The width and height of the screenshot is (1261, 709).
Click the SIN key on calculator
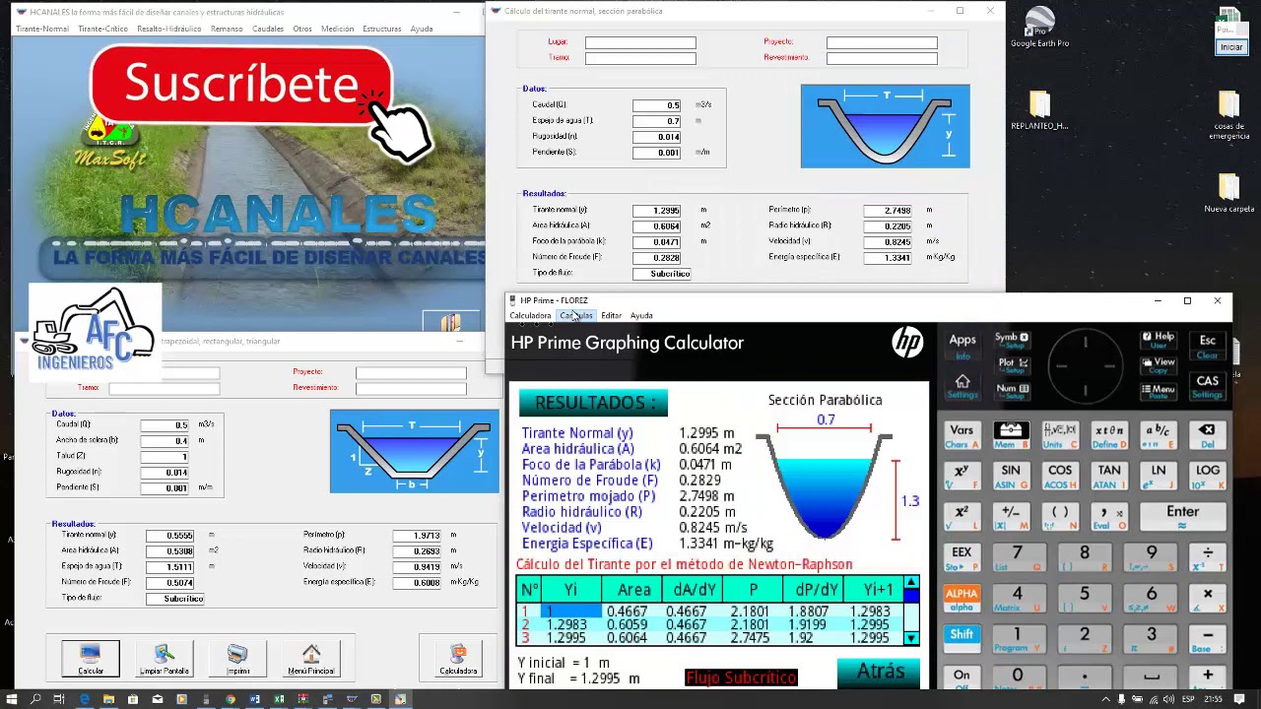(1011, 475)
